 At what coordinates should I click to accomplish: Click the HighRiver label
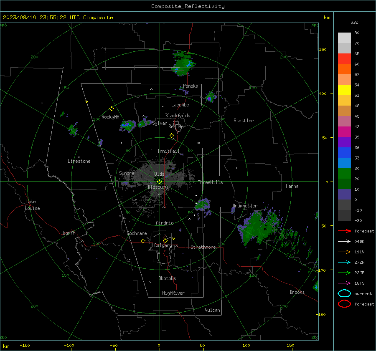(173, 293)
